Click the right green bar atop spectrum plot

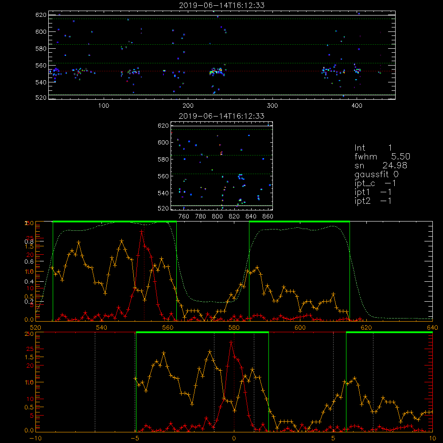coord(299,221)
